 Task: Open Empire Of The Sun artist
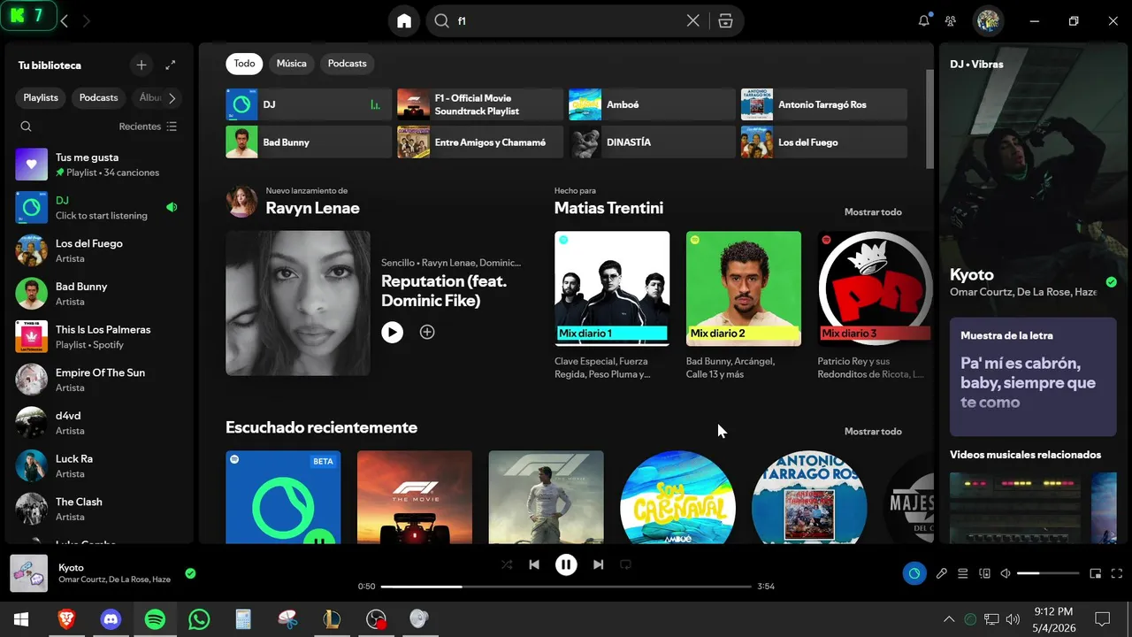click(x=99, y=380)
